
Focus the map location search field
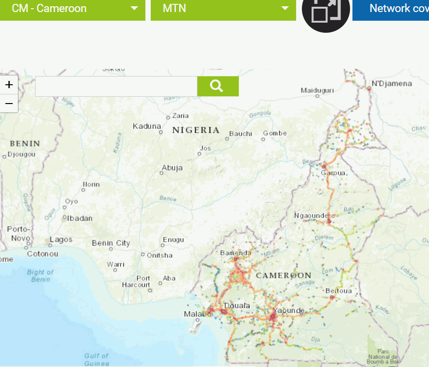[116, 86]
